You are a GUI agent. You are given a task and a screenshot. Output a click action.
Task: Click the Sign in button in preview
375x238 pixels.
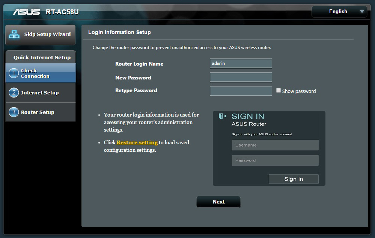[294, 179]
